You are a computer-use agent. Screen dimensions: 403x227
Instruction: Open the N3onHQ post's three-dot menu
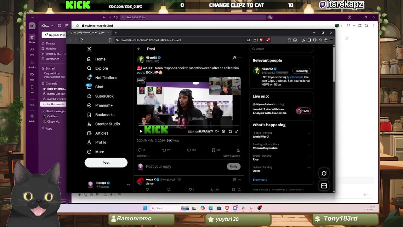click(239, 58)
